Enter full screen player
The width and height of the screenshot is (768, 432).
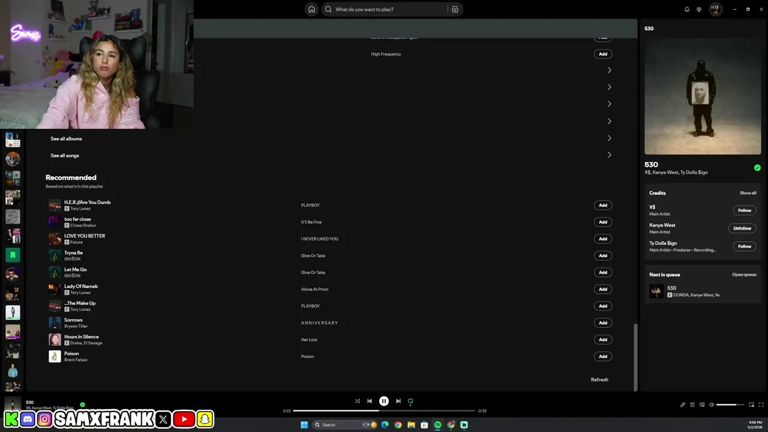(761, 405)
